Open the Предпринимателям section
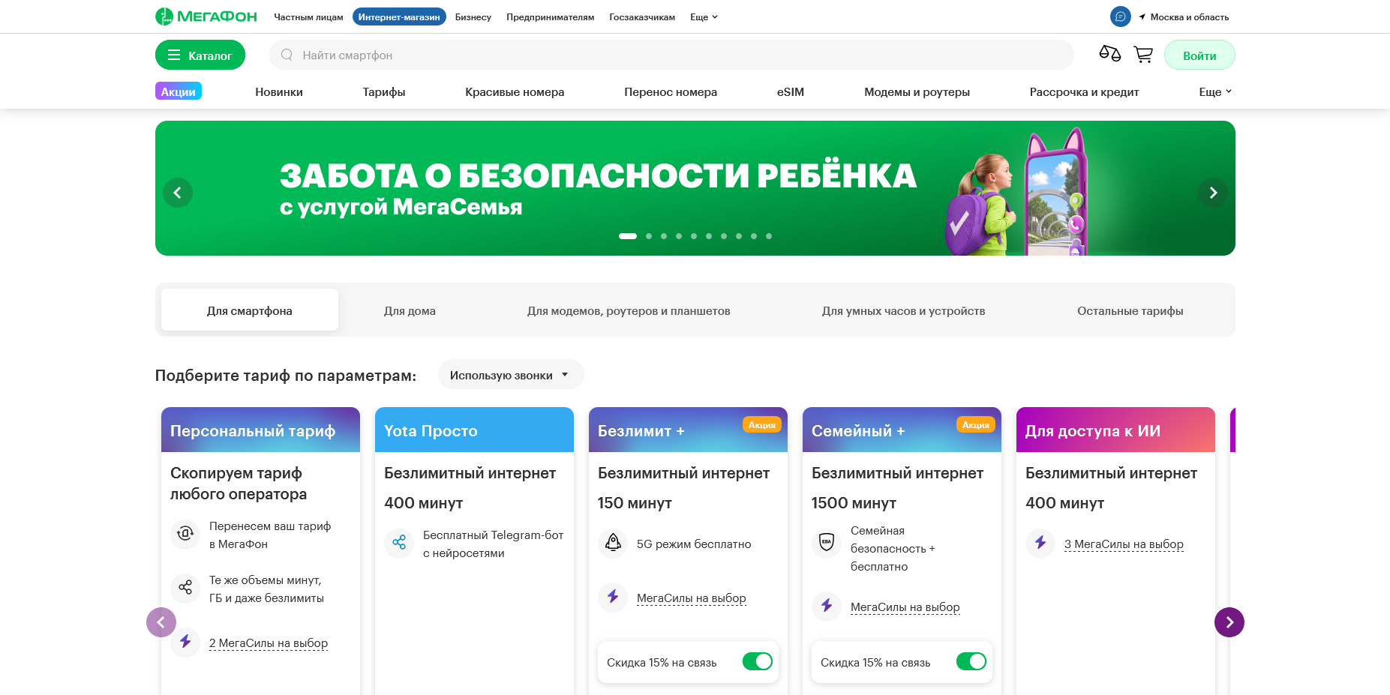The image size is (1390, 695). point(551,17)
